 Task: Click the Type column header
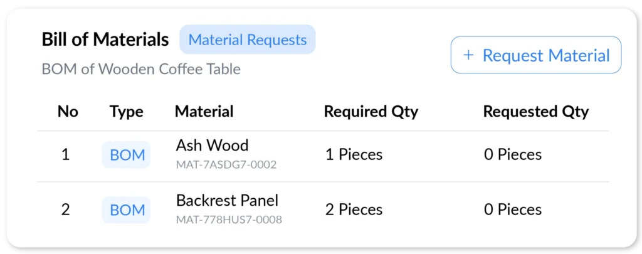pos(127,112)
